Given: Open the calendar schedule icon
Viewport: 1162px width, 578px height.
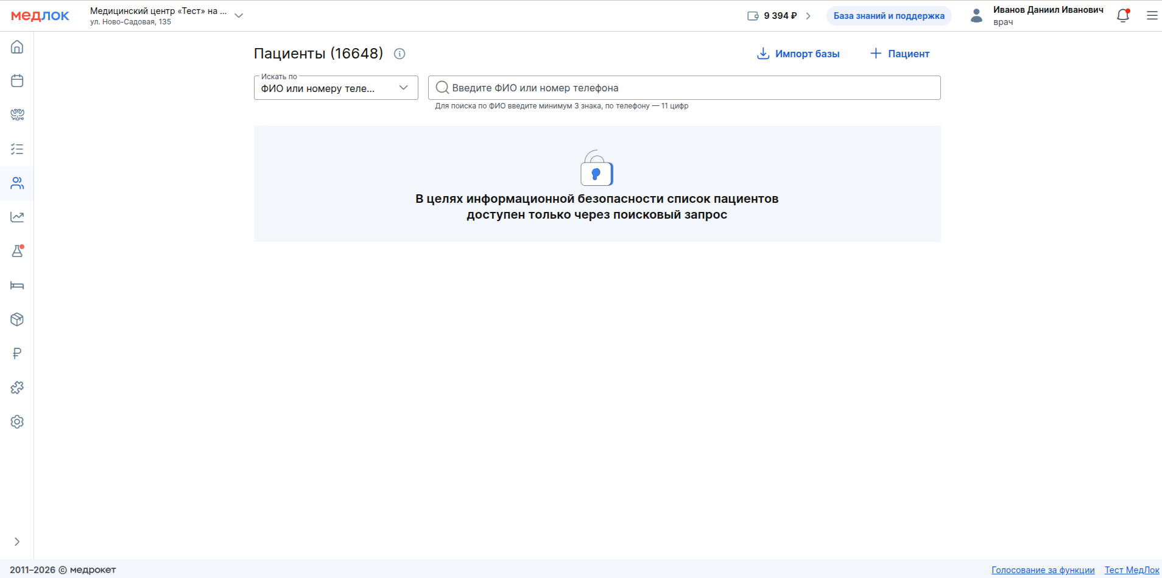Looking at the screenshot, I should tap(17, 81).
